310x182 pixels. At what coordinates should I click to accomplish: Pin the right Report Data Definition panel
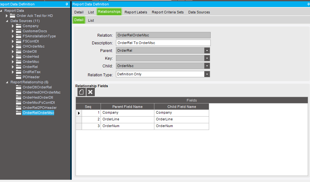click(x=308, y=4)
